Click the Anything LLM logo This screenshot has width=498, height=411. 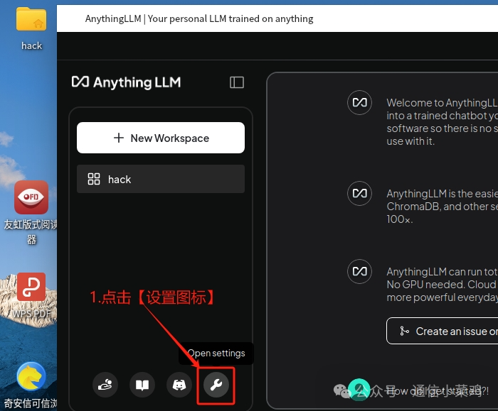126,82
